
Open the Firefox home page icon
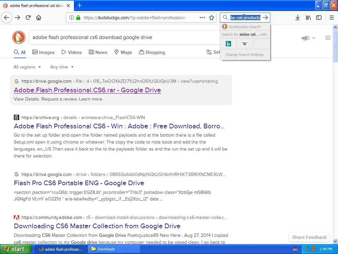(x=39, y=18)
